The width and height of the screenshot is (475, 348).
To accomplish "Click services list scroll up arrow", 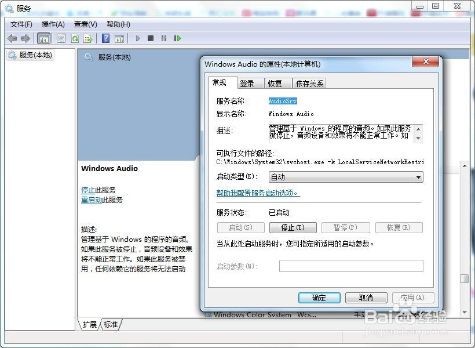I will point(465,166).
